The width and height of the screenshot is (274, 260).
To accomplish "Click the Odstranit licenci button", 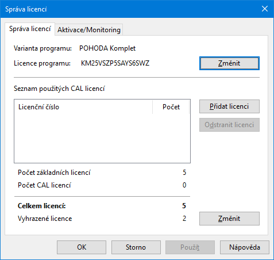I will 229,125.
